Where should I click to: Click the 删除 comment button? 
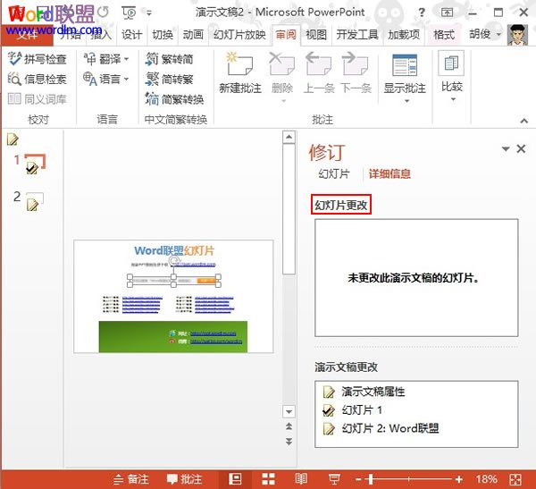[x=282, y=72]
